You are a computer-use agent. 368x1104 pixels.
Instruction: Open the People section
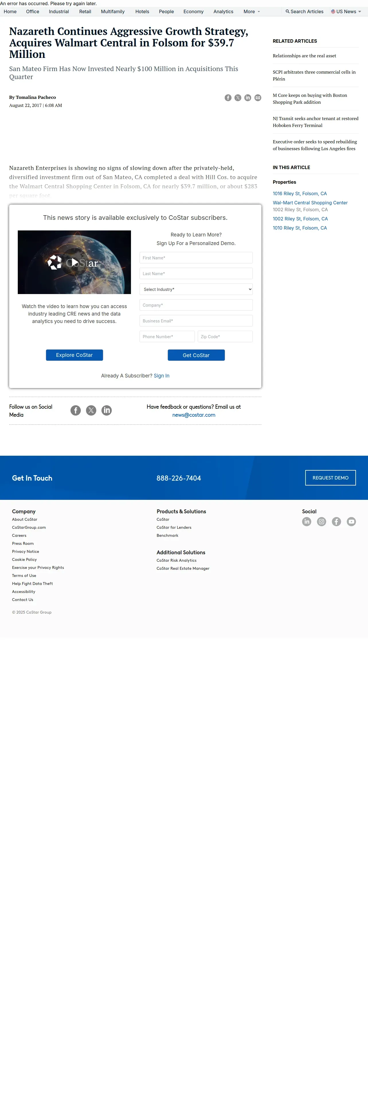pyautogui.click(x=166, y=11)
